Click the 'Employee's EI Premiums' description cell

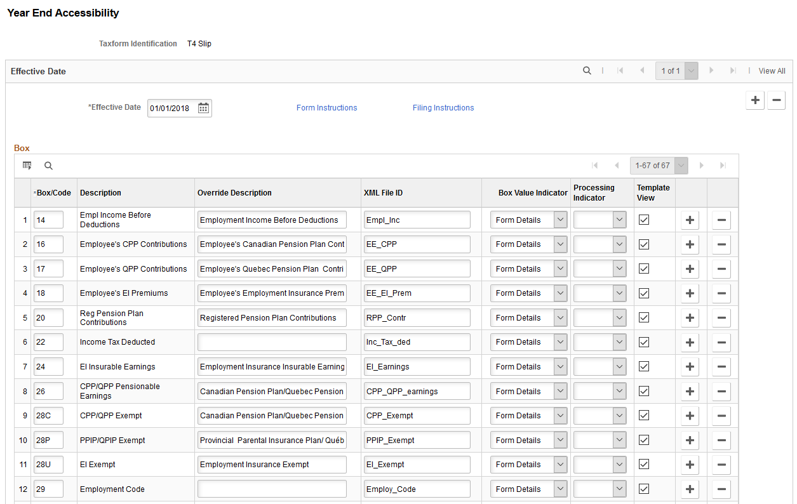pyautogui.click(x=124, y=293)
